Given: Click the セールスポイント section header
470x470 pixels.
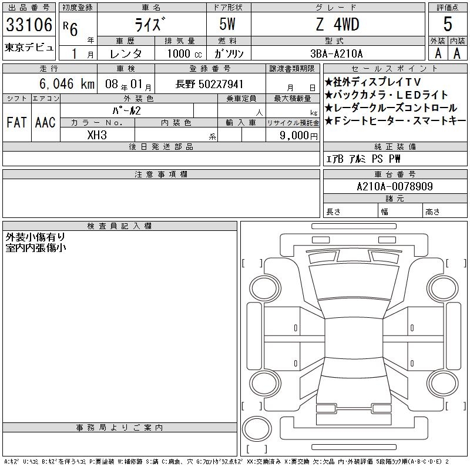Looking at the screenshot, I should coord(395,69).
